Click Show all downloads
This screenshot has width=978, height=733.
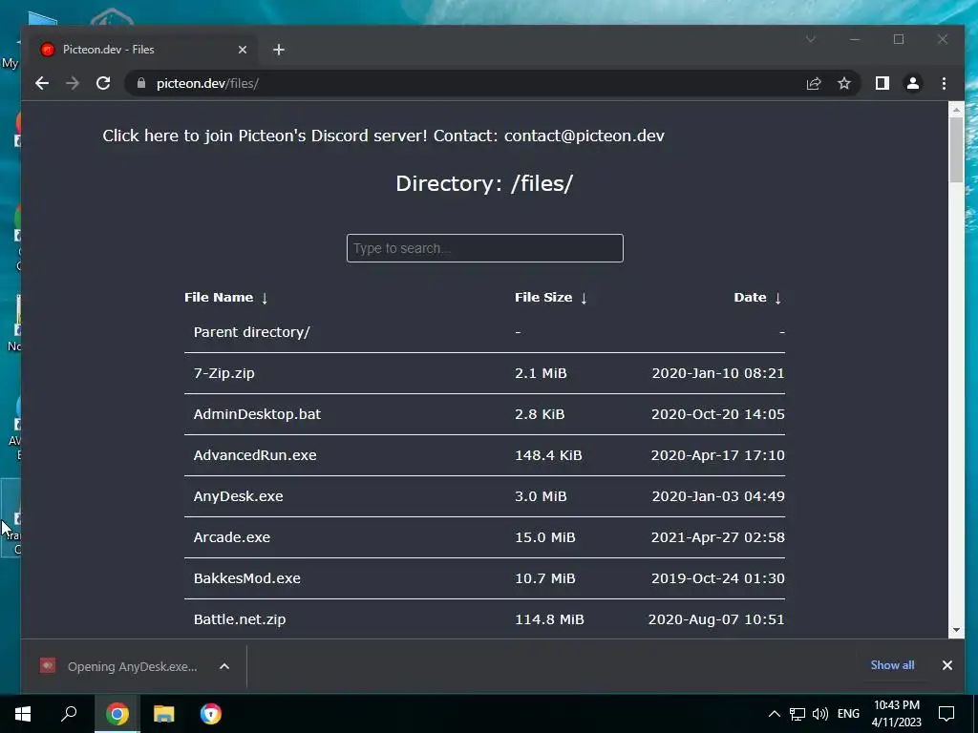[892, 665]
